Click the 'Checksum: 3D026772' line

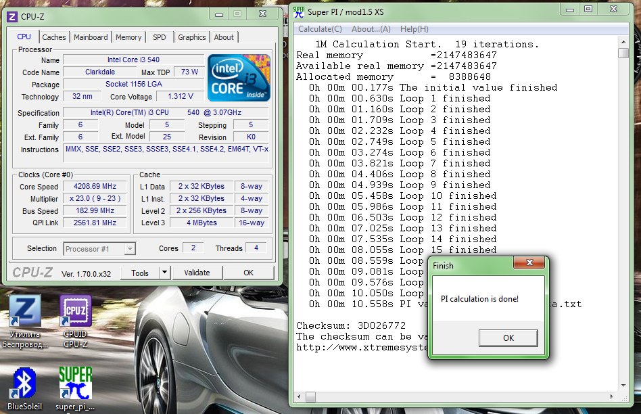(x=351, y=325)
